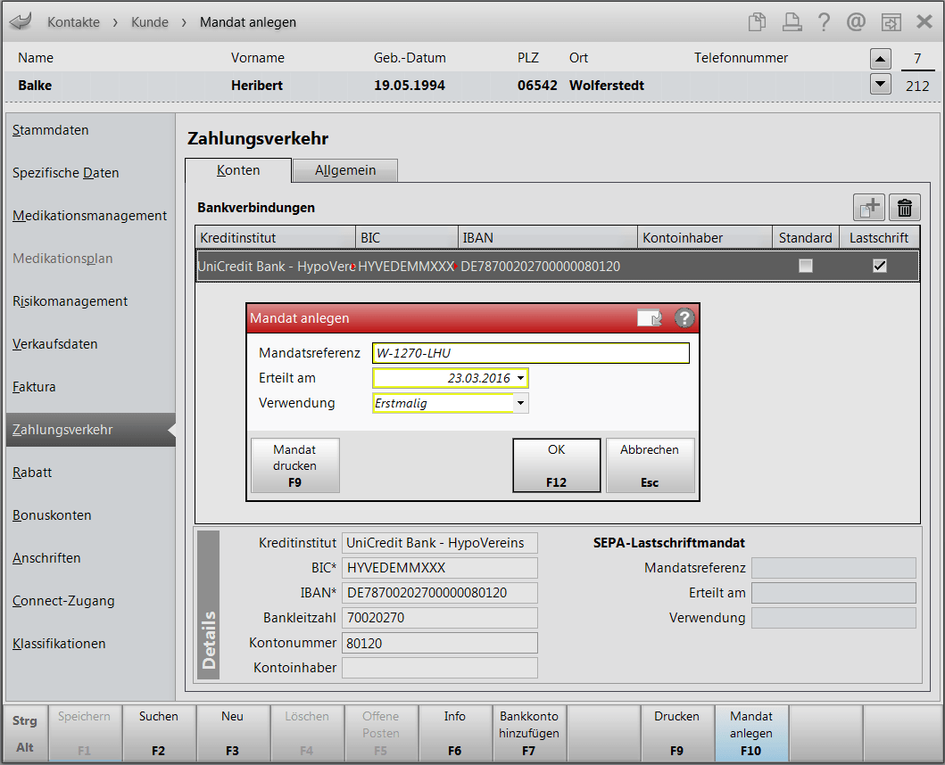Click the @ email icon in title bar
Viewport: 945px width, 765px height.
pyautogui.click(x=856, y=22)
